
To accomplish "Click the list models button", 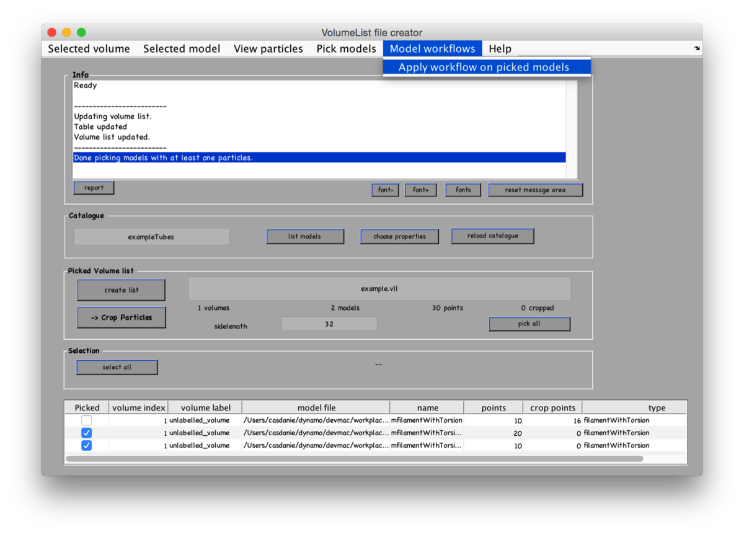I will click(x=305, y=236).
